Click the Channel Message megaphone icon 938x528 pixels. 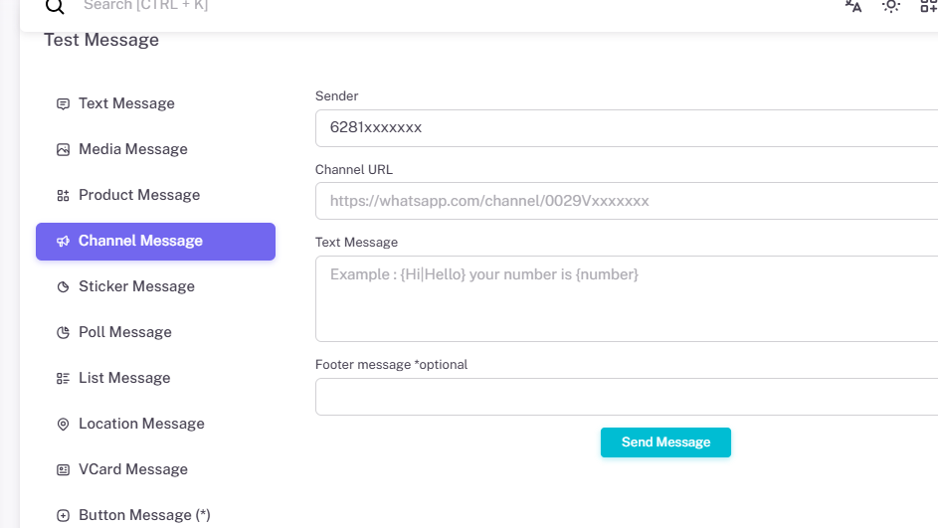tap(63, 241)
